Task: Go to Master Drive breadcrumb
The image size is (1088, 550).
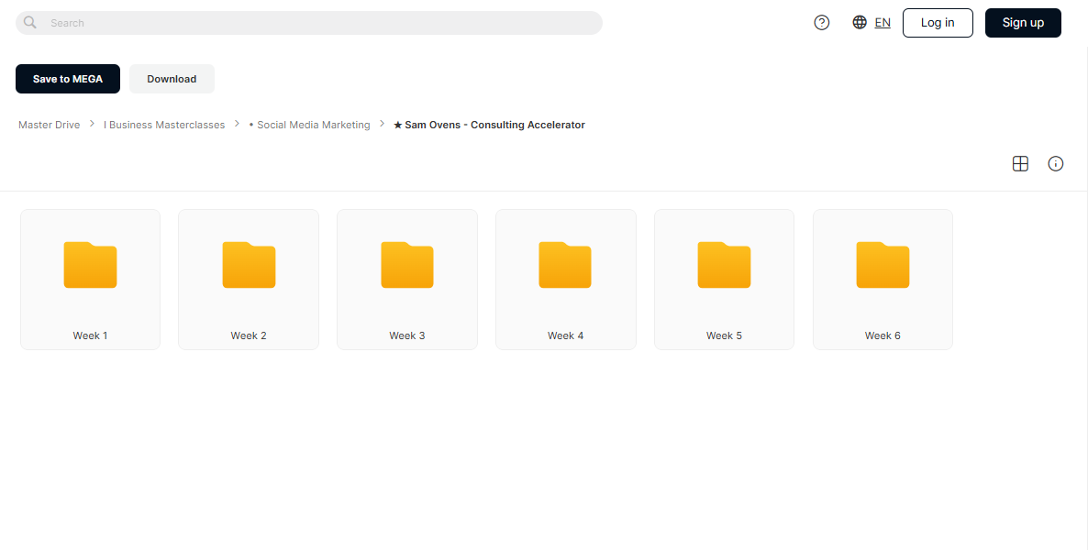Action: 50,125
